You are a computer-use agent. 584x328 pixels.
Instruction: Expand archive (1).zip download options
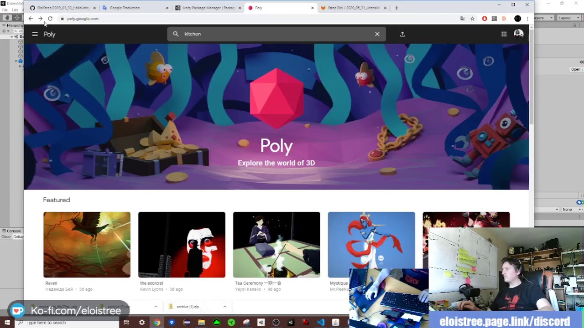point(225,307)
